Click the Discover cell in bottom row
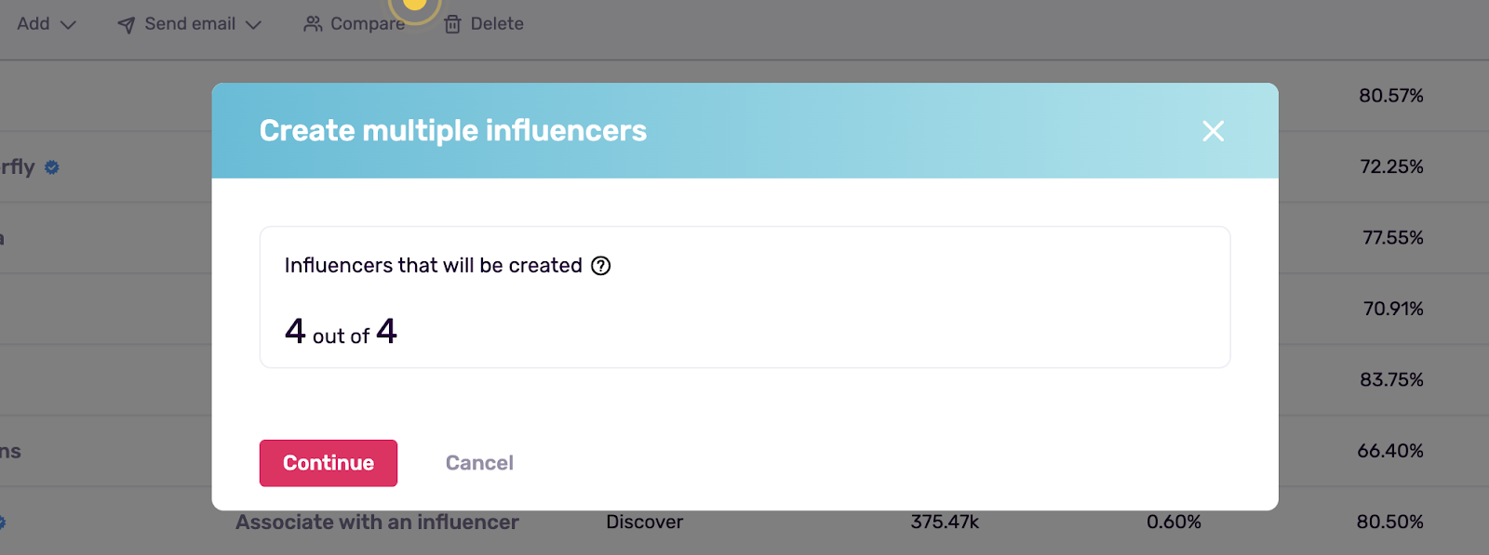Image resolution: width=1489 pixels, height=555 pixels. coord(644,522)
